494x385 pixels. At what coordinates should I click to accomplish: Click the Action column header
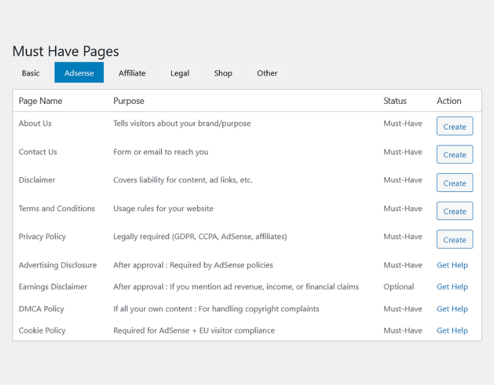449,101
